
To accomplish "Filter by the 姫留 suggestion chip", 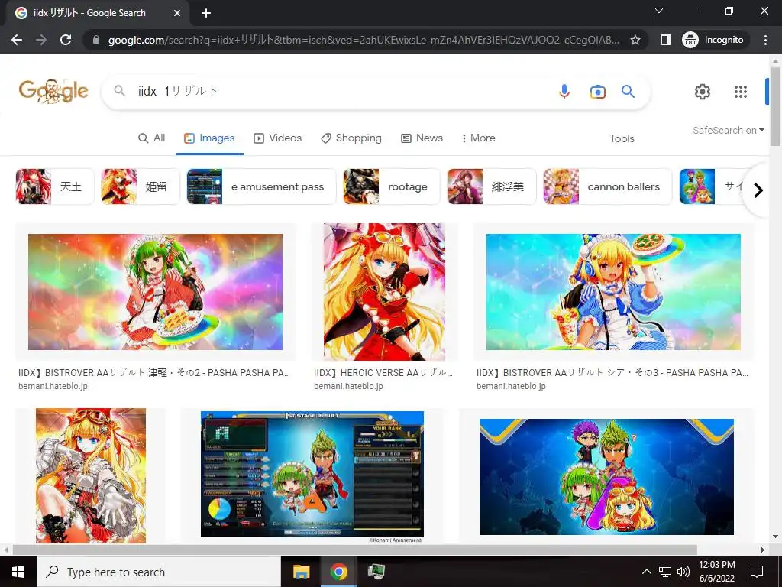I will 141,186.
